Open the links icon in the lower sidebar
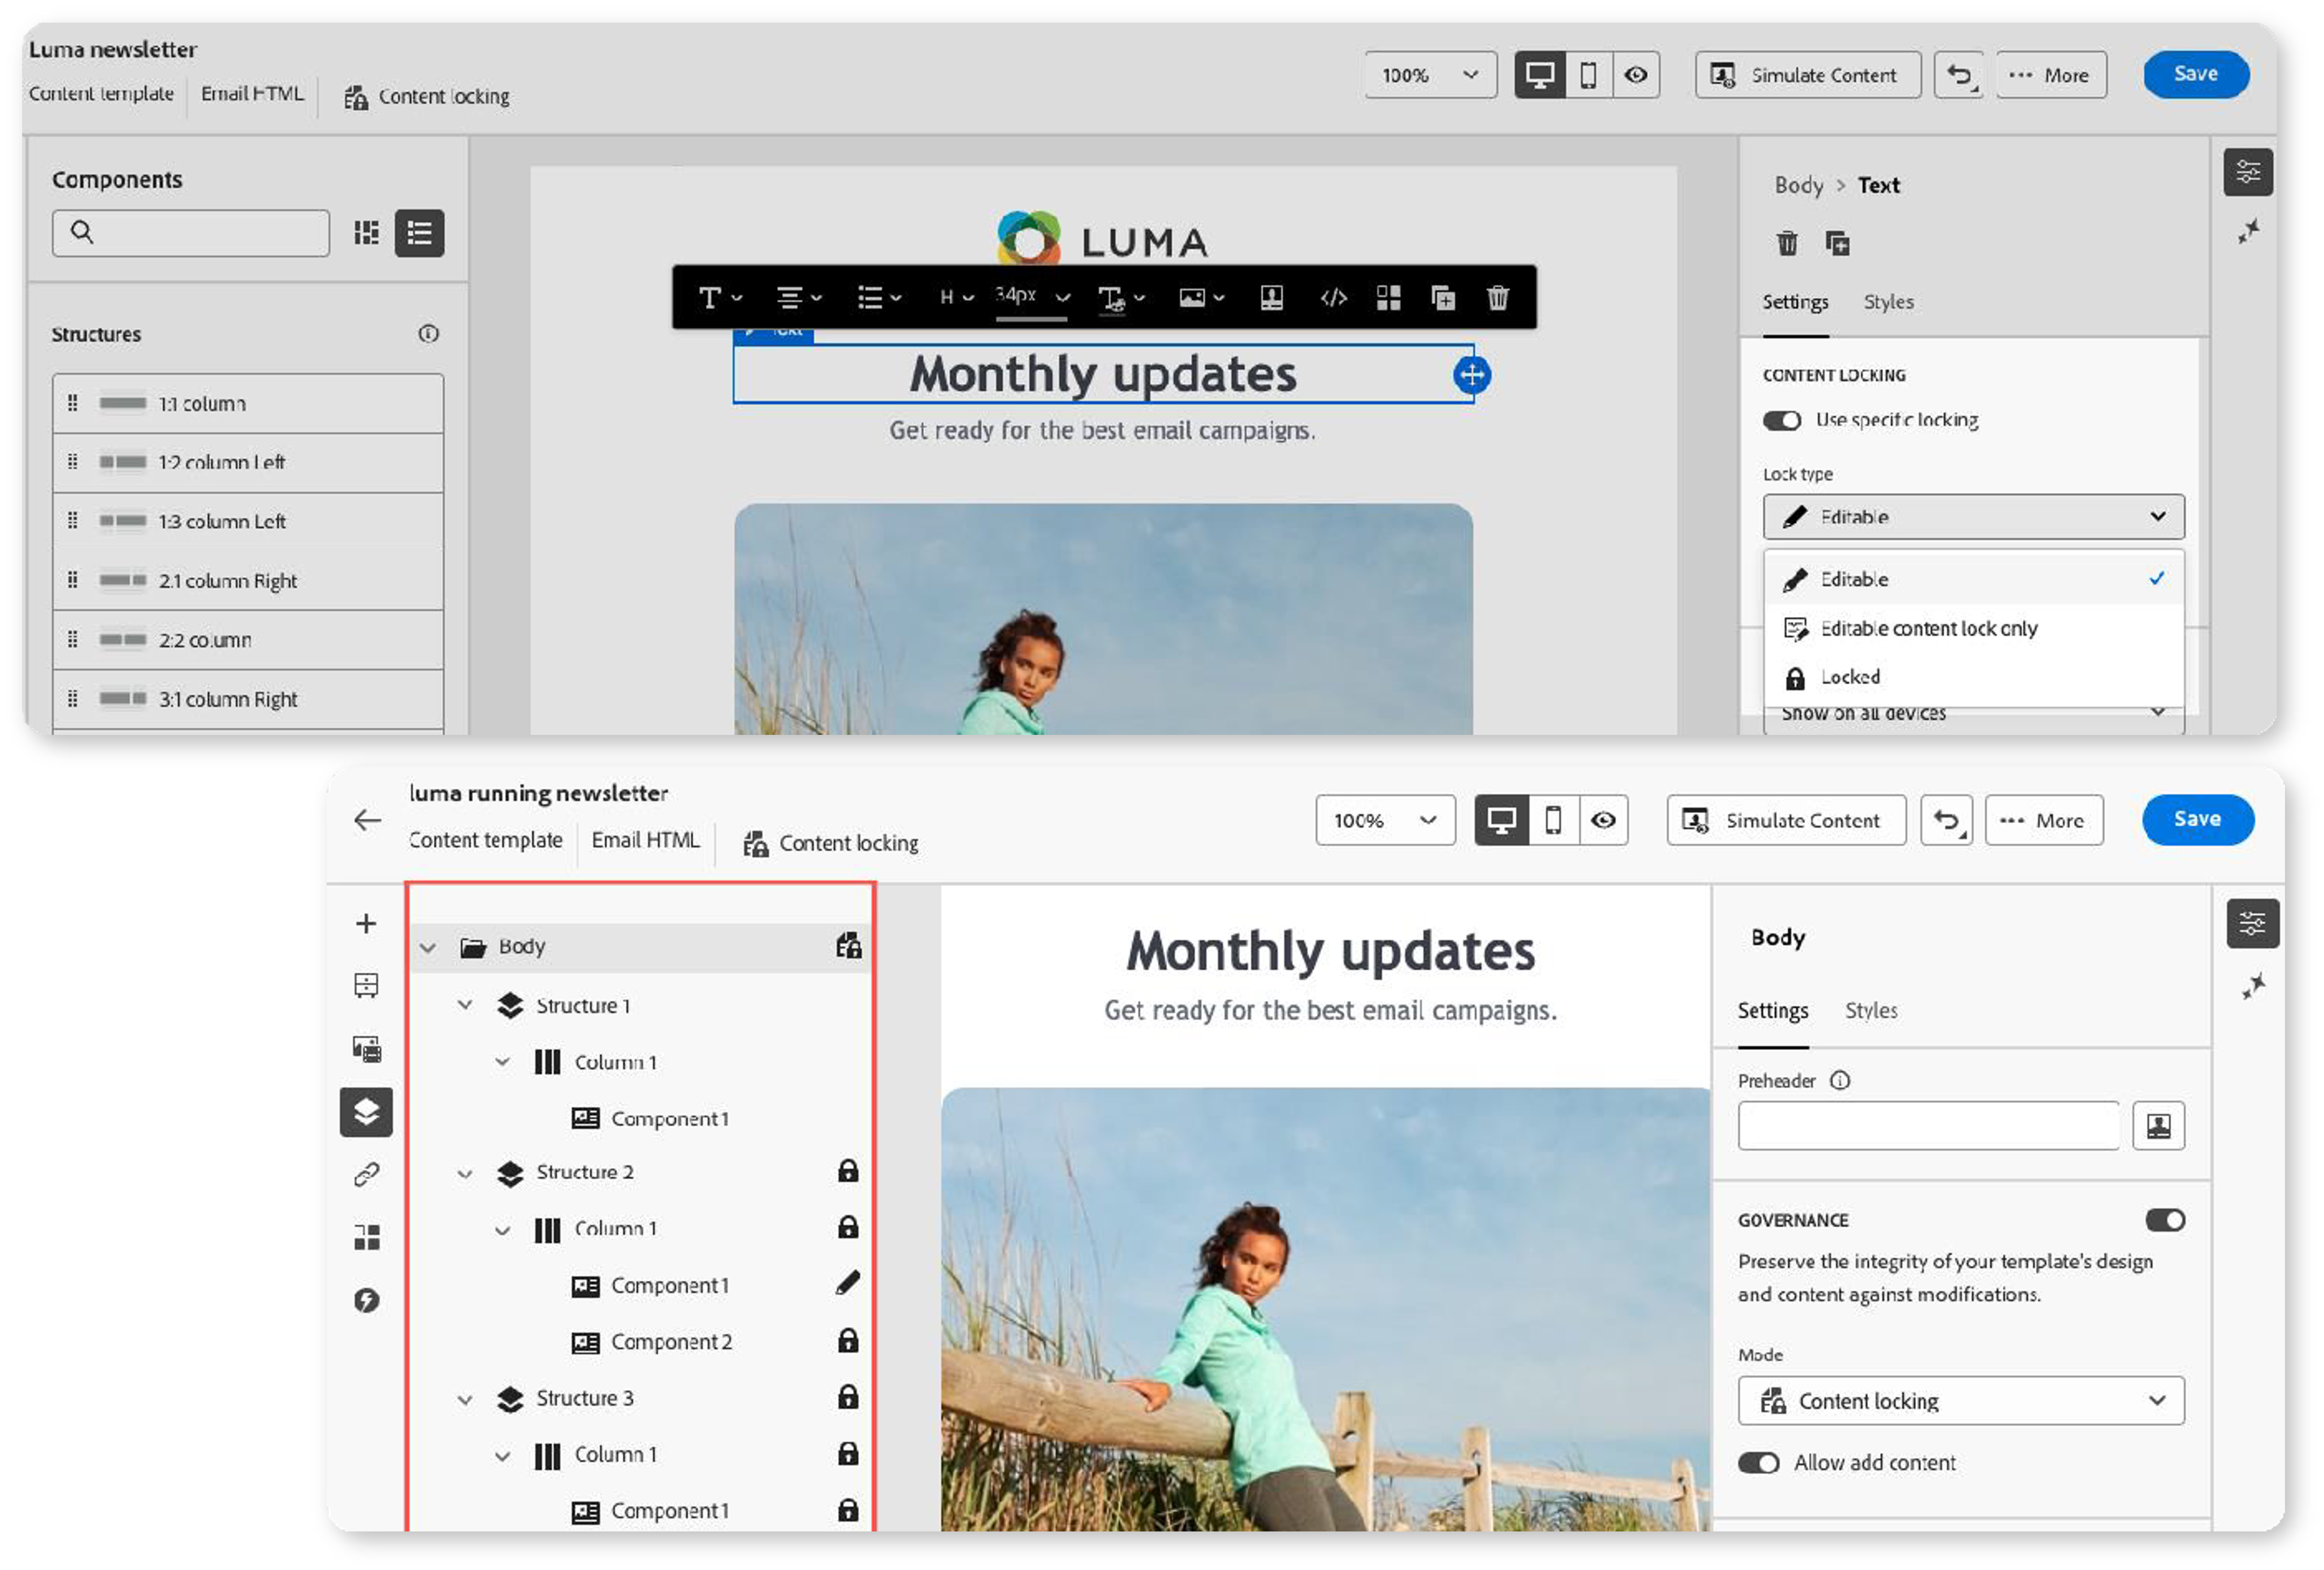 point(366,1174)
